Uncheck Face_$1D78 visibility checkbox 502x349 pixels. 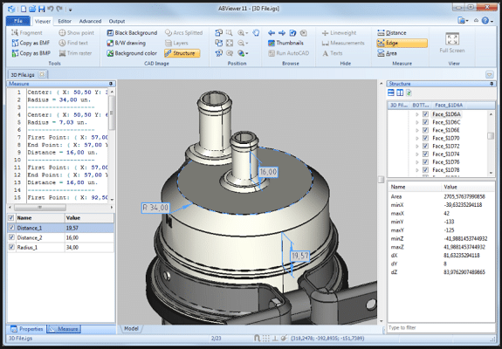[425, 170]
